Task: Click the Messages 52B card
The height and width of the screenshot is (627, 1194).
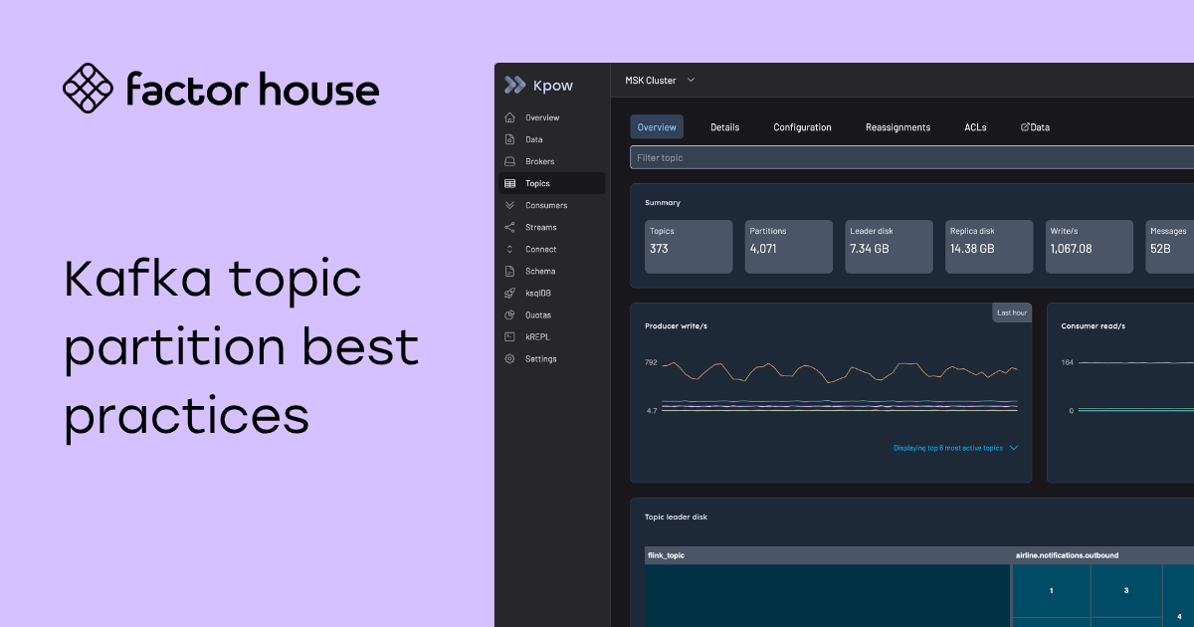Action: coord(1169,247)
